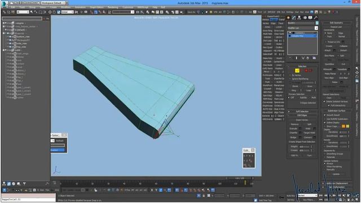Click Create Shape From Selection button

point(302,142)
